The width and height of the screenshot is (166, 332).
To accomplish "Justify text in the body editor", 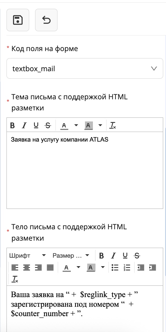I will tap(50, 267).
